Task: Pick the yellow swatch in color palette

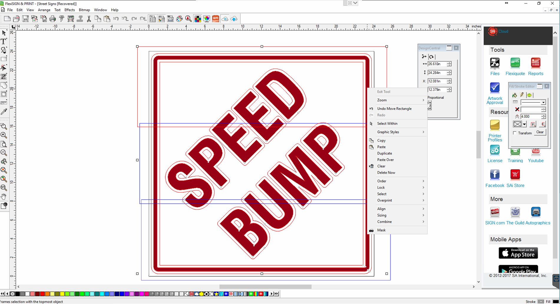Action: pos(62,294)
